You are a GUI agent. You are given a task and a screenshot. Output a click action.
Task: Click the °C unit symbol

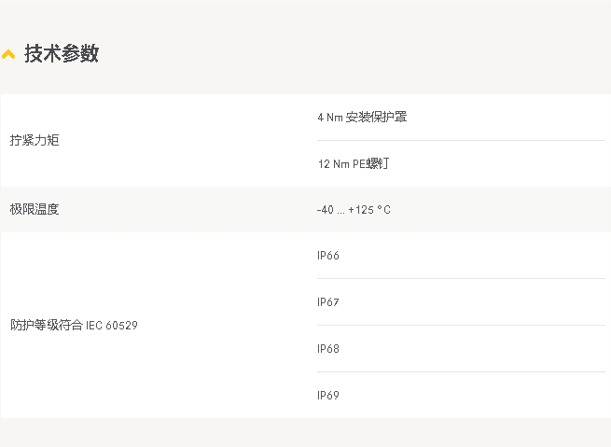383,210
